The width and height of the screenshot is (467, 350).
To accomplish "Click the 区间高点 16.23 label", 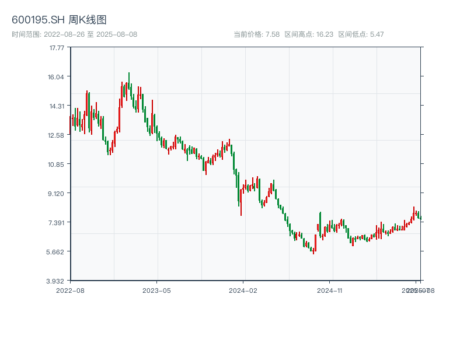I will coord(309,34).
